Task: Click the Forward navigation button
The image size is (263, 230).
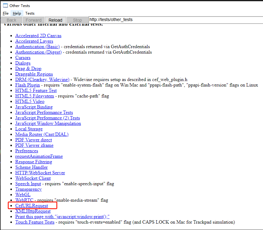Action: click(x=33, y=20)
